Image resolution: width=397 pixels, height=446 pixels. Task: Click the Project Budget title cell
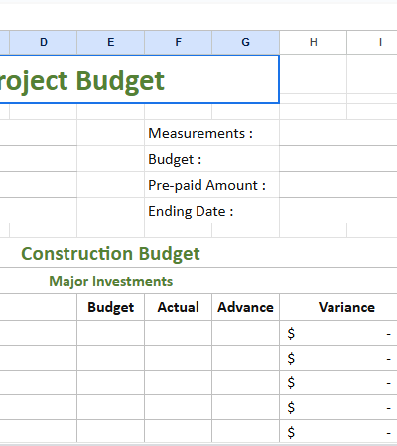(139, 79)
